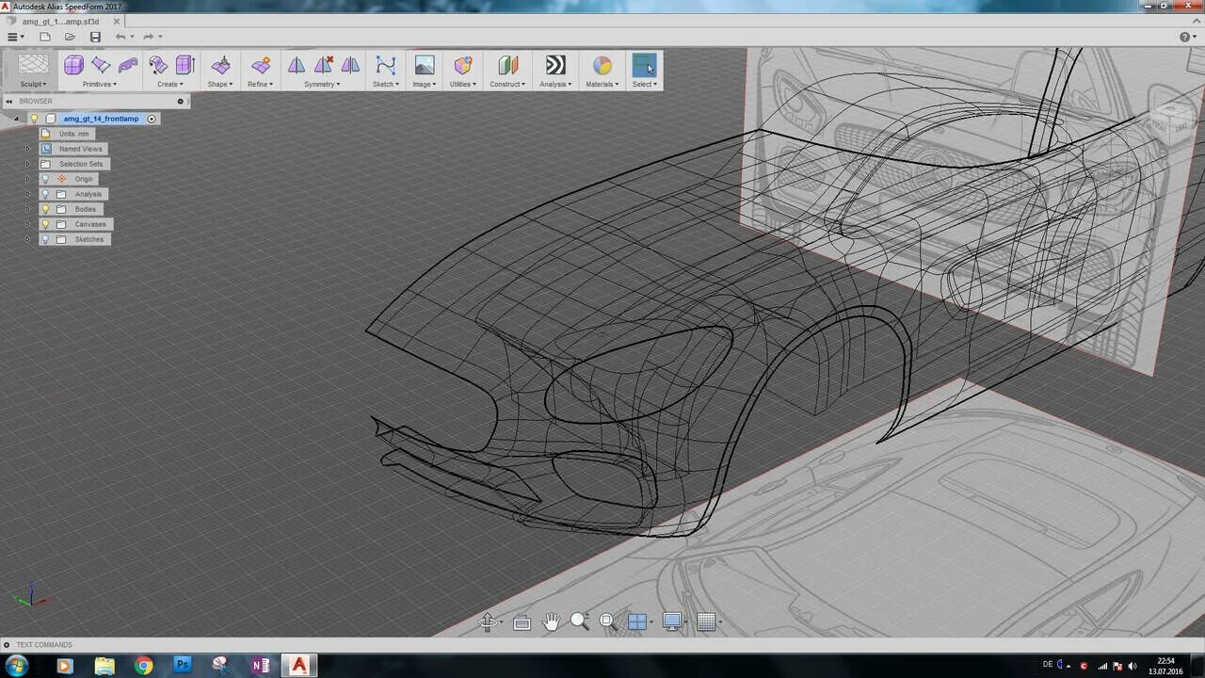Click the Construct plane tool icon
The width and height of the screenshot is (1205, 678).
507,65
